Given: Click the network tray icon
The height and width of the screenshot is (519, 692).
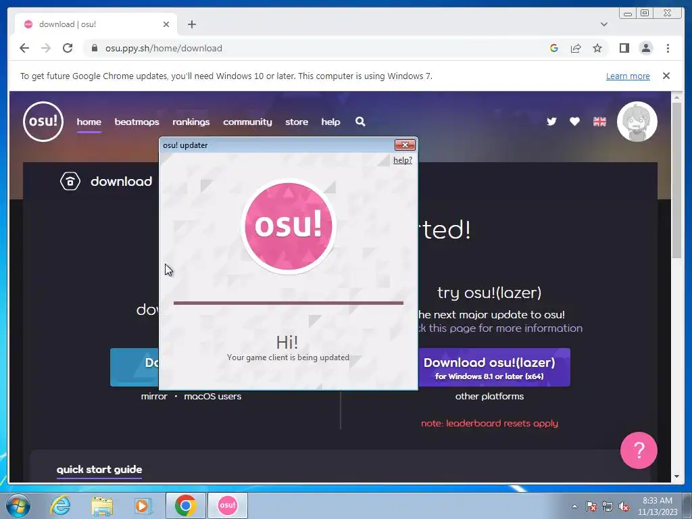Looking at the screenshot, I should pos(608,507).
